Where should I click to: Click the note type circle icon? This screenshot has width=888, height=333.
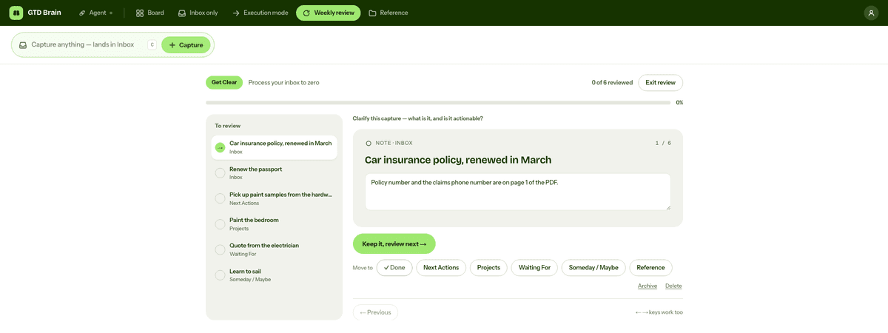point(369,143)
